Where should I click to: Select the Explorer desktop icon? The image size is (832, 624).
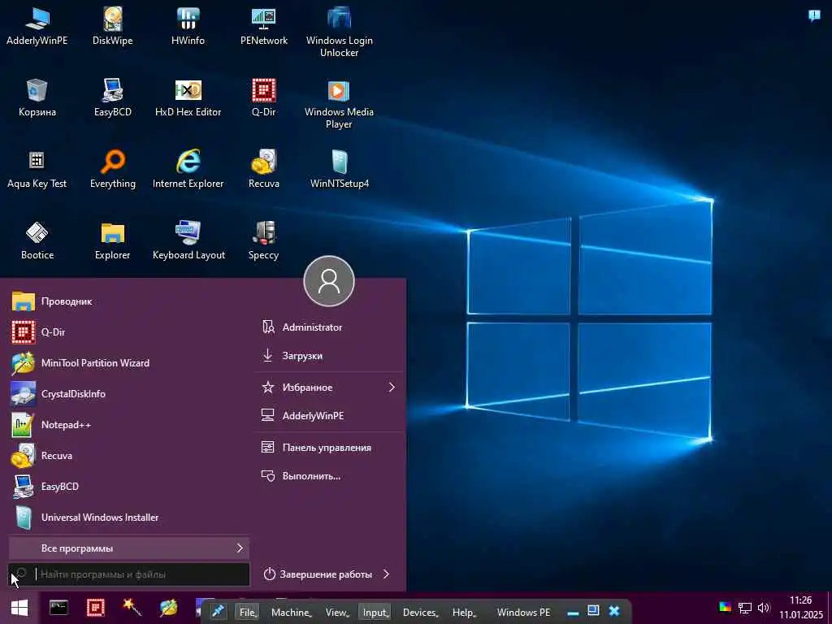[112, 241]
